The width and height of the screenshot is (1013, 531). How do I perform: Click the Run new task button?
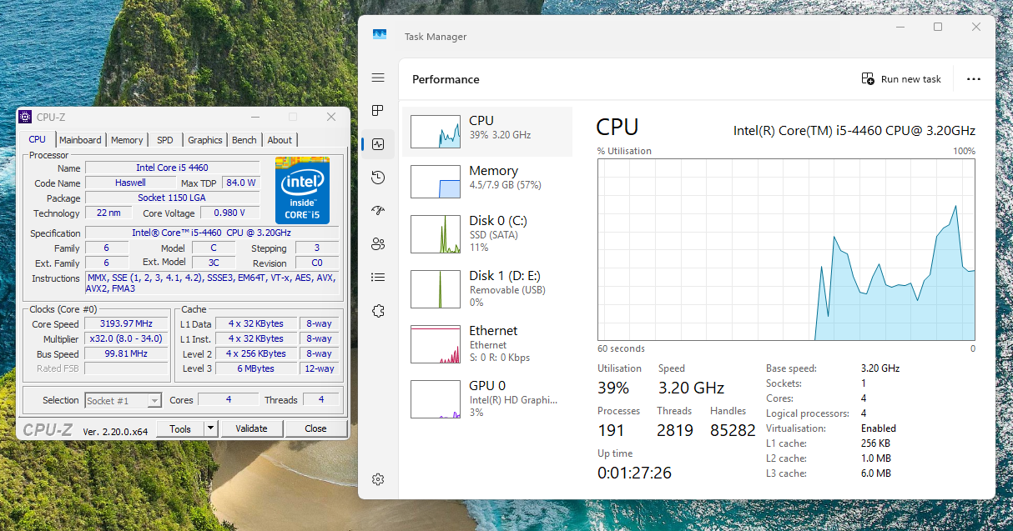pyautogui.click(x=901, y=79)
